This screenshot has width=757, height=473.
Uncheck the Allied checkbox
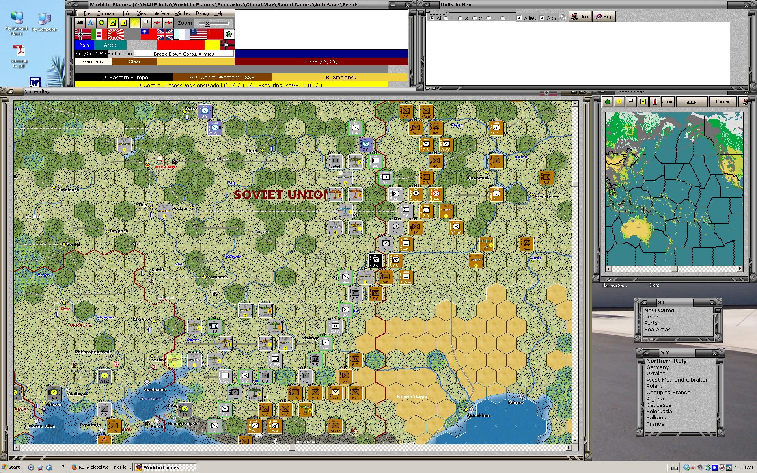(519, 18)
